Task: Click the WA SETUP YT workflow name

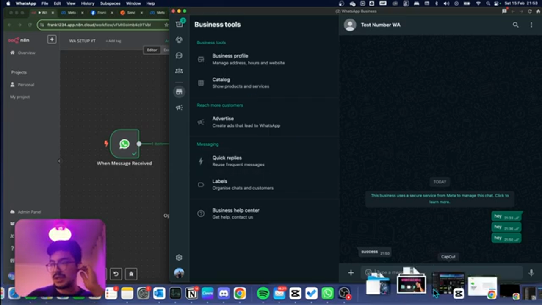Action: [83, 41]
